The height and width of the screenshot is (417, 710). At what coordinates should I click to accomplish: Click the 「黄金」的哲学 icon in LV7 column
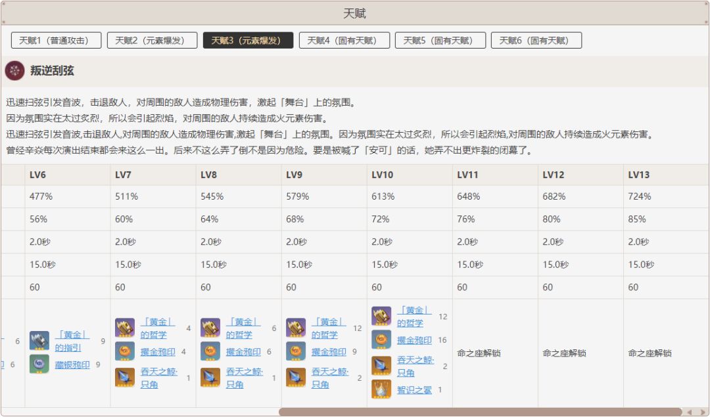pyautogui.click(x=125, y=328)
